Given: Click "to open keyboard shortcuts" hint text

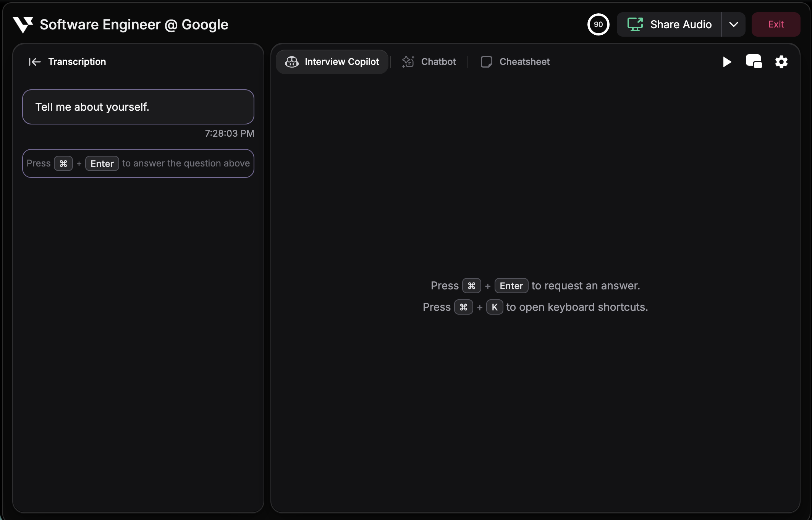Looking at the screenshot, I should coord(577,307).
